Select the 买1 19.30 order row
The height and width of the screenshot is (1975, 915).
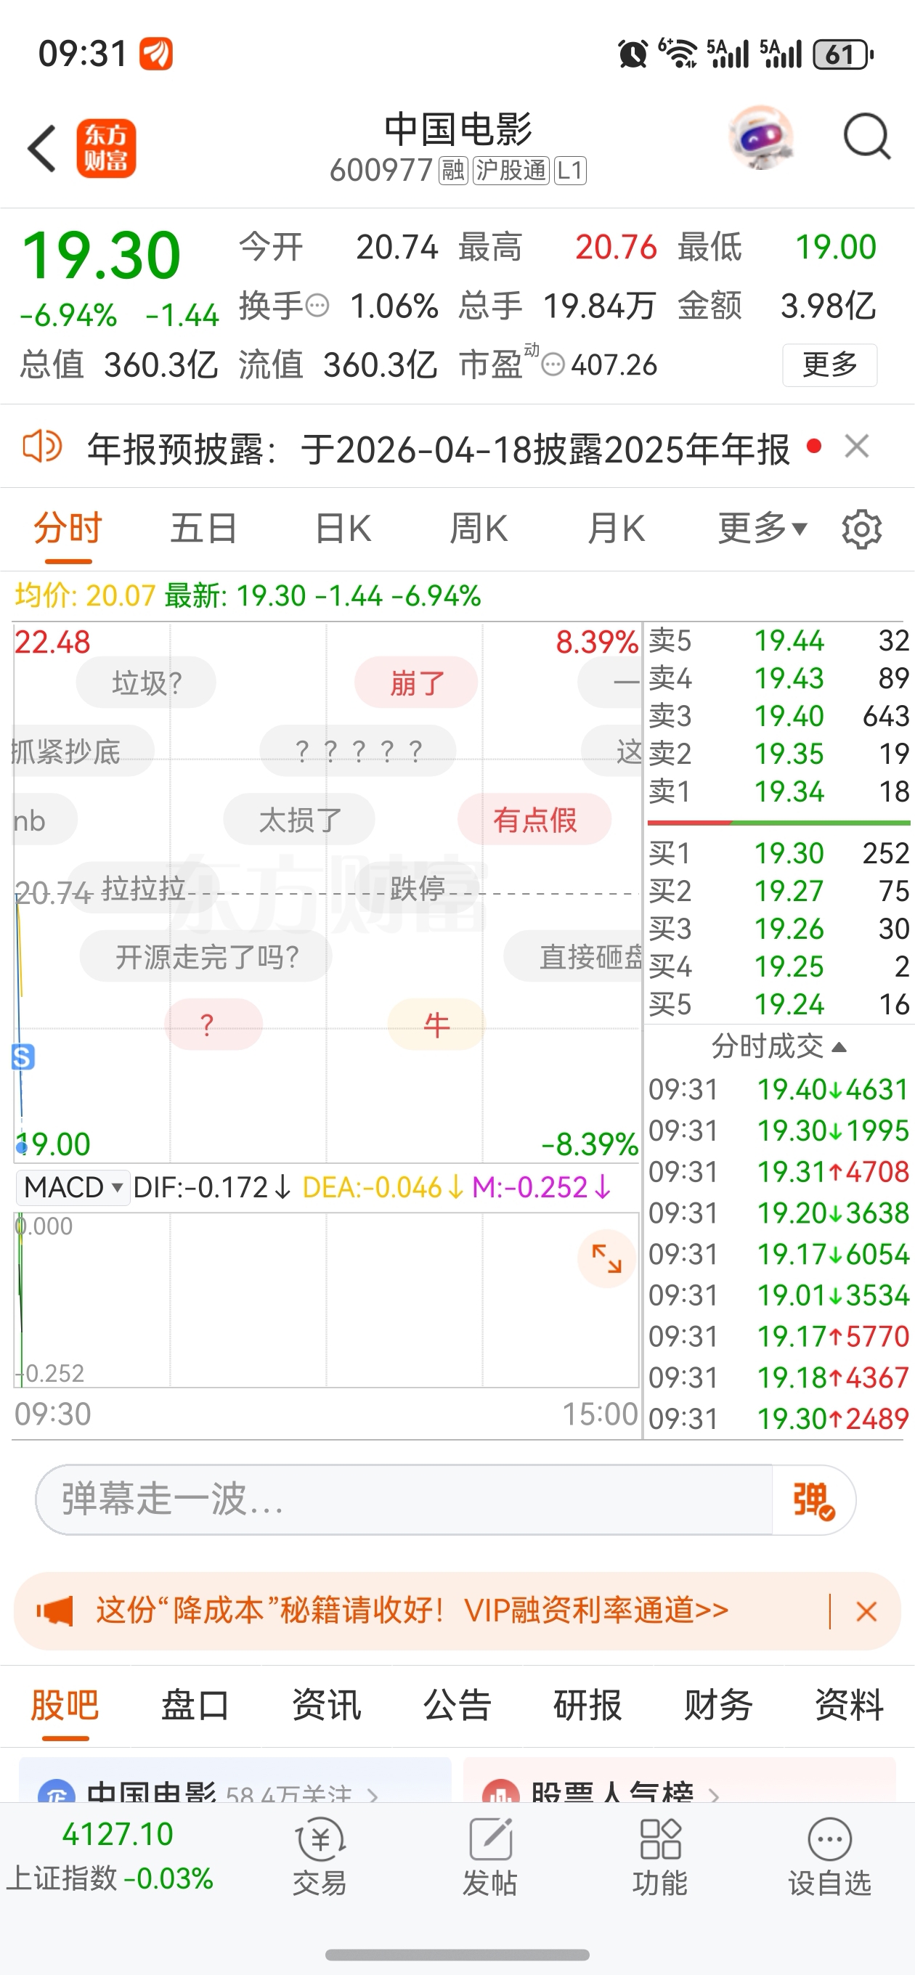pos(778,852)
